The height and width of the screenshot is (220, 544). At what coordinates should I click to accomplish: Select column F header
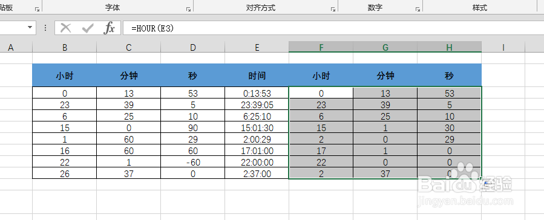pos(321,48)
